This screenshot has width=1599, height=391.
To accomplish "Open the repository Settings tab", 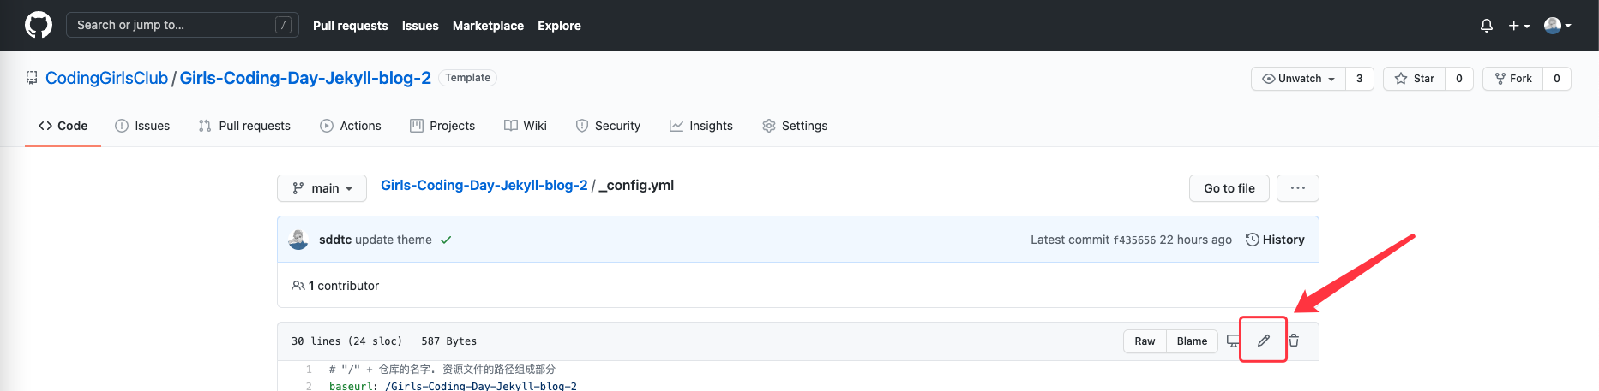I will pos(795,126).
